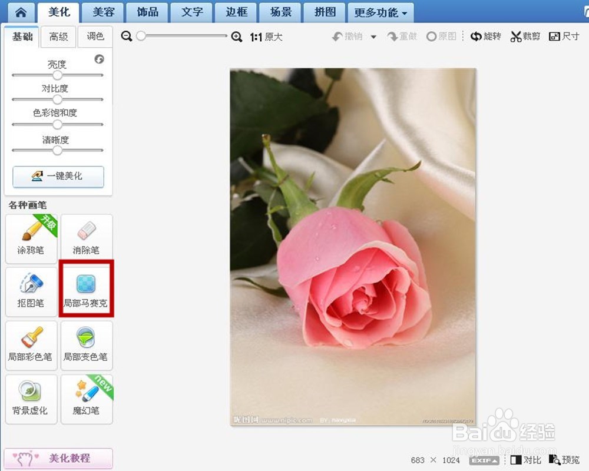Select the 魔幻笔 magic pen tool
Screen dimensions: 589x471
pos(86,399)
